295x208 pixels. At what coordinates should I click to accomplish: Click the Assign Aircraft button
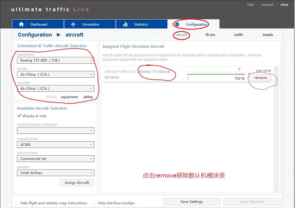[77, 183]
